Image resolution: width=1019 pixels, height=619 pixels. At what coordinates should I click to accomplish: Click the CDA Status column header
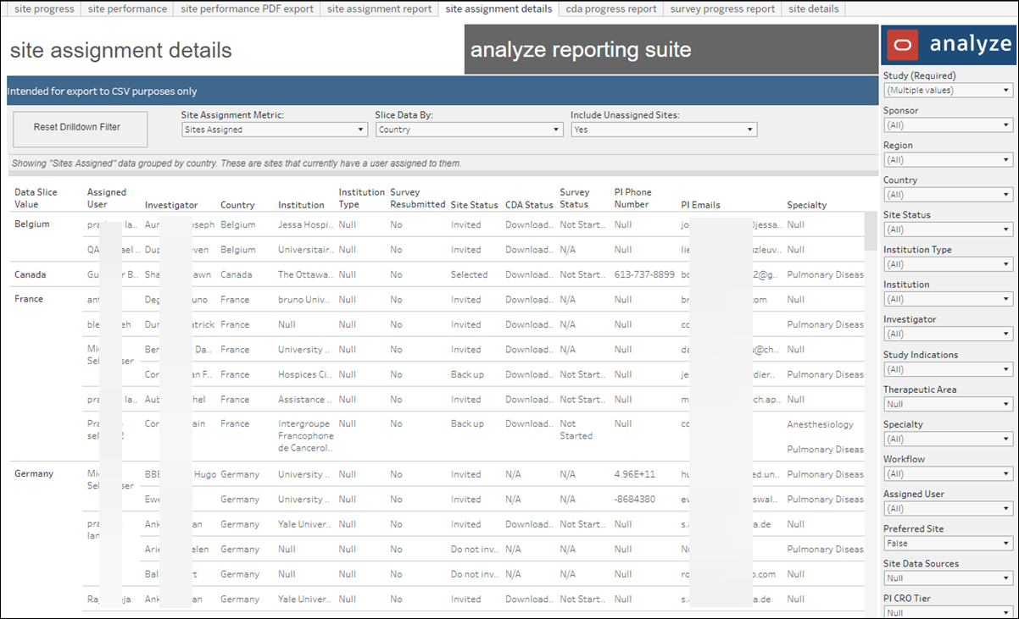[529, 205]
